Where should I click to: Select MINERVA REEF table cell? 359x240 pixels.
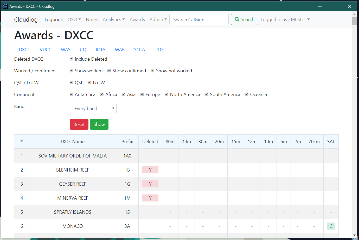click(x=73, y=198)
